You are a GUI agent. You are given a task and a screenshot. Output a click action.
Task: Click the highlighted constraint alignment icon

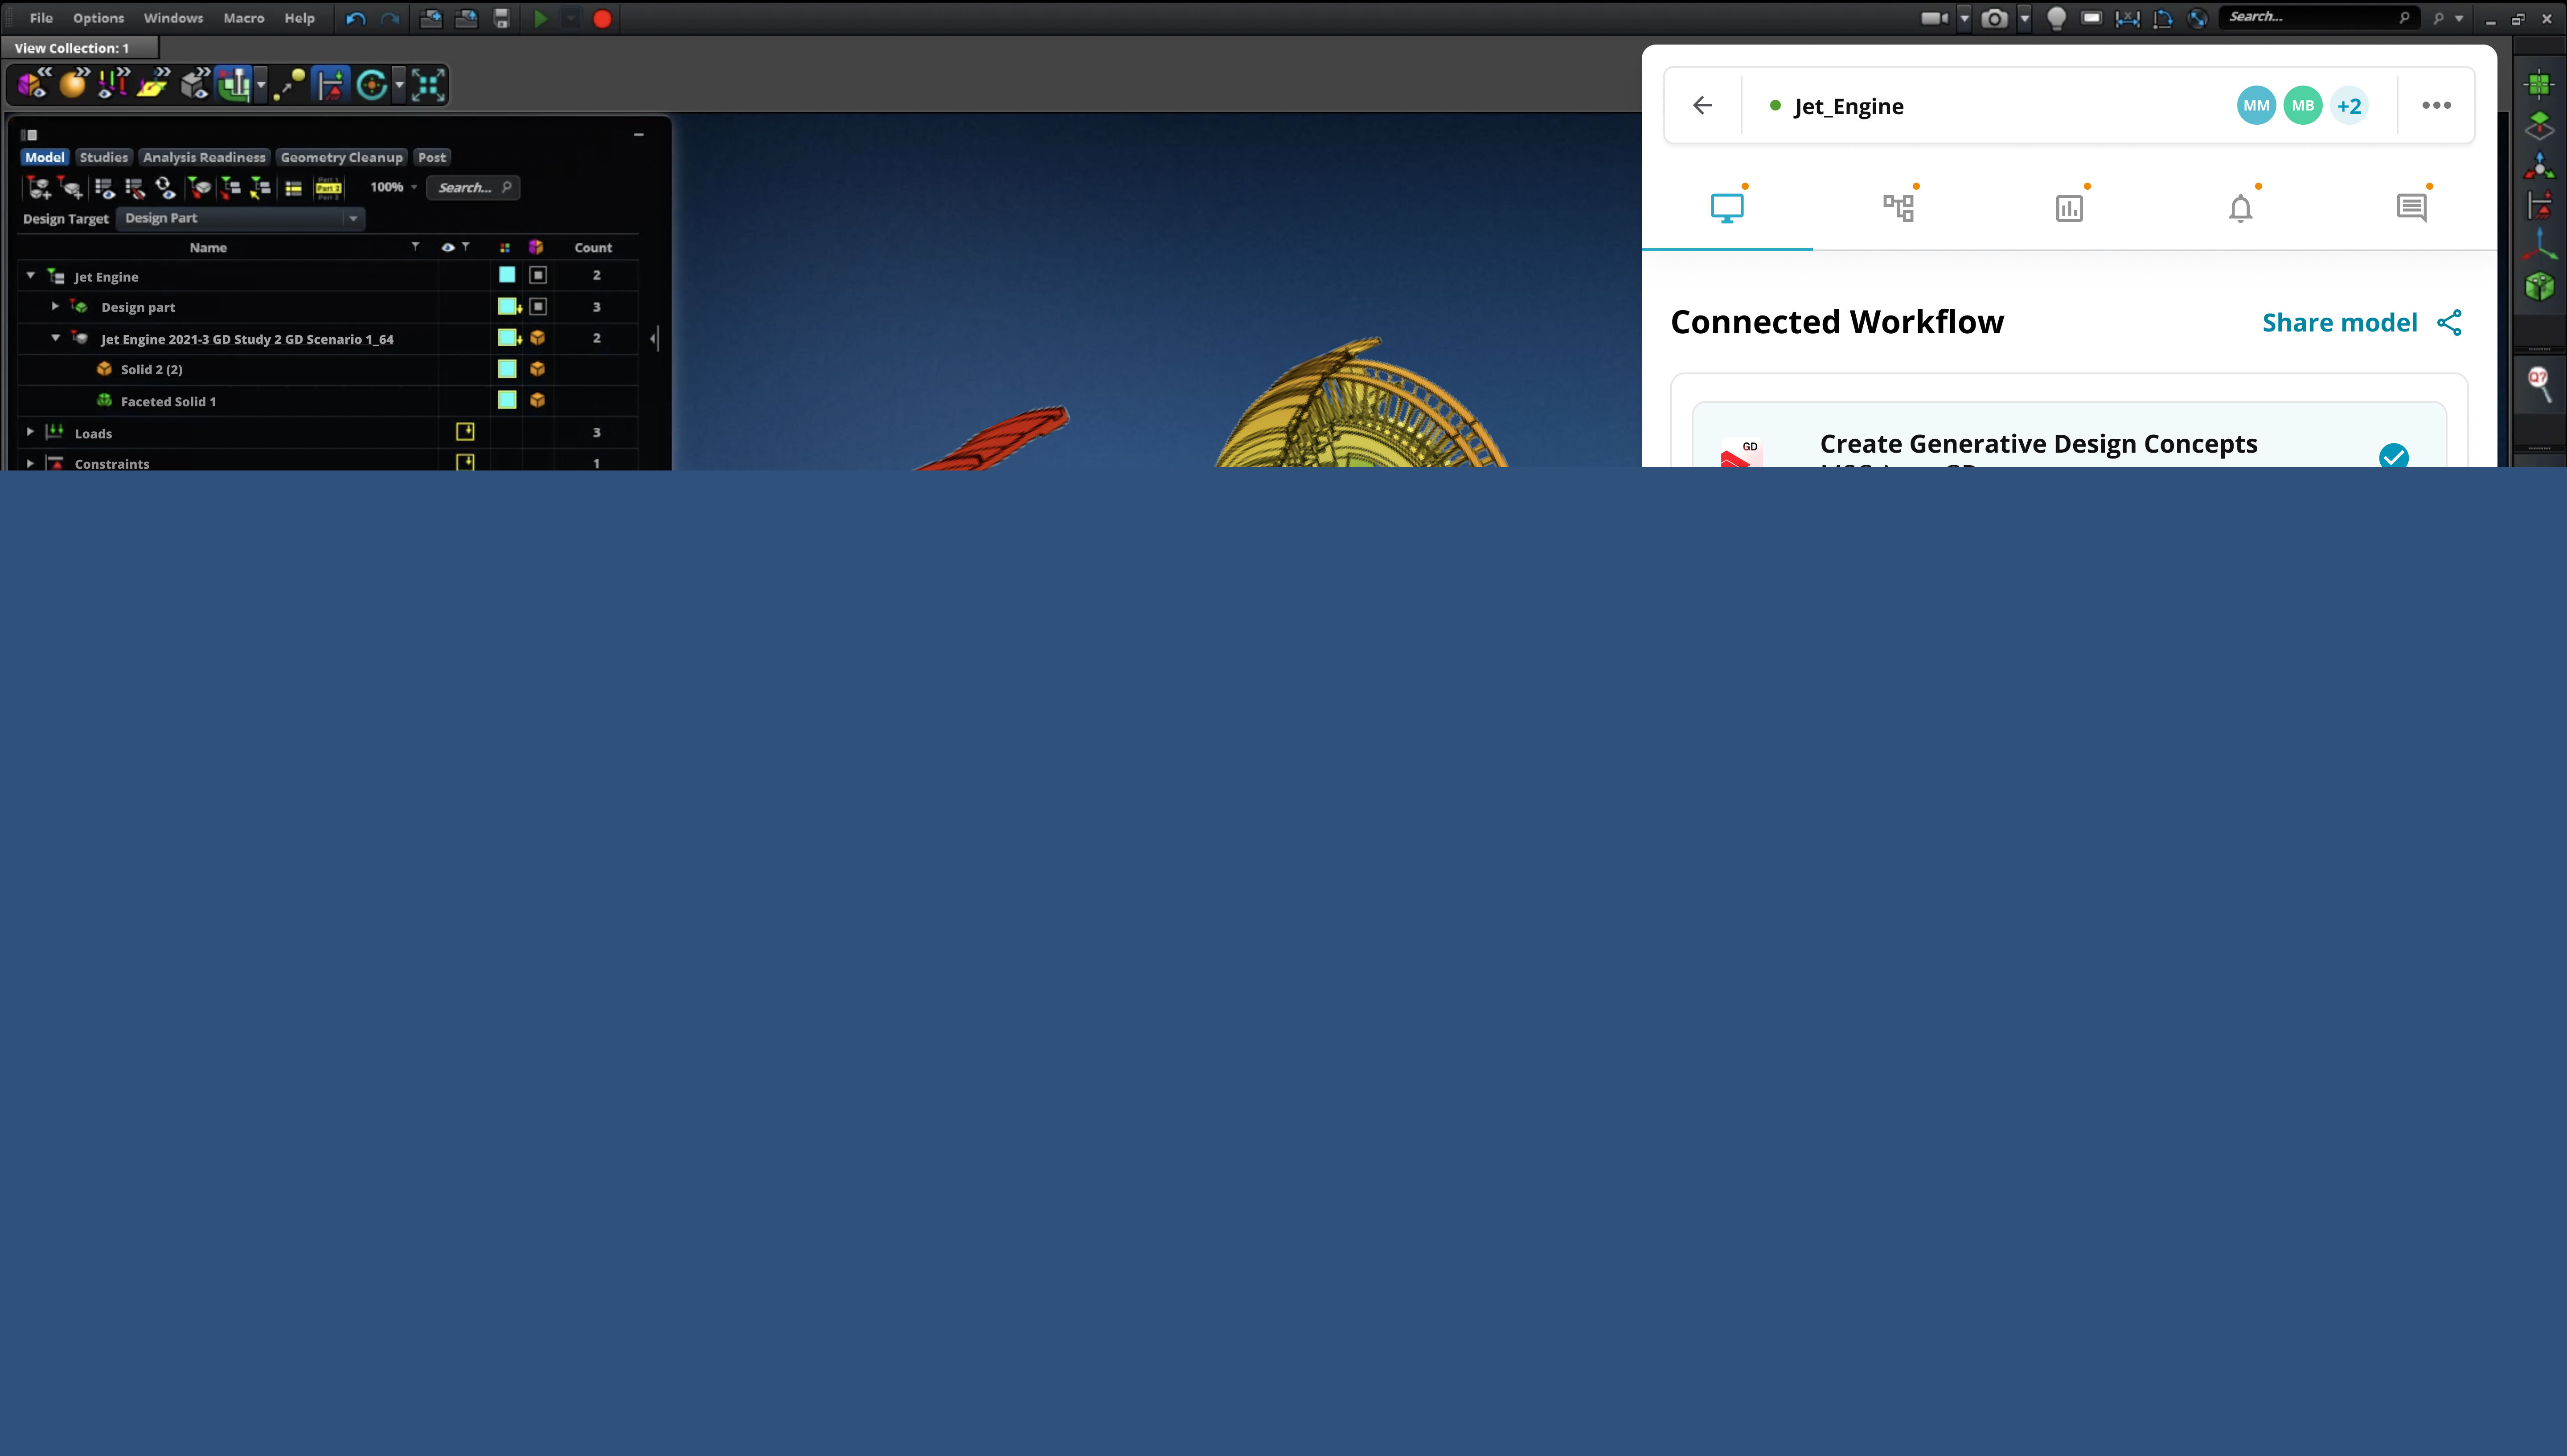pyautogui.click(x=331, y=84)
